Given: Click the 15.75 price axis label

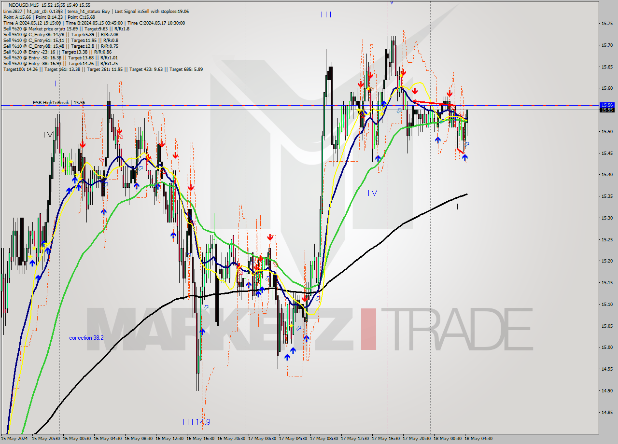Looking at the screenshot, I should pyautogui.click(x=606, y=23).
